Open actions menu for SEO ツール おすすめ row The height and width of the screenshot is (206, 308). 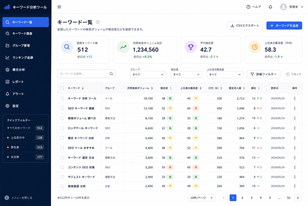point(295,148)
